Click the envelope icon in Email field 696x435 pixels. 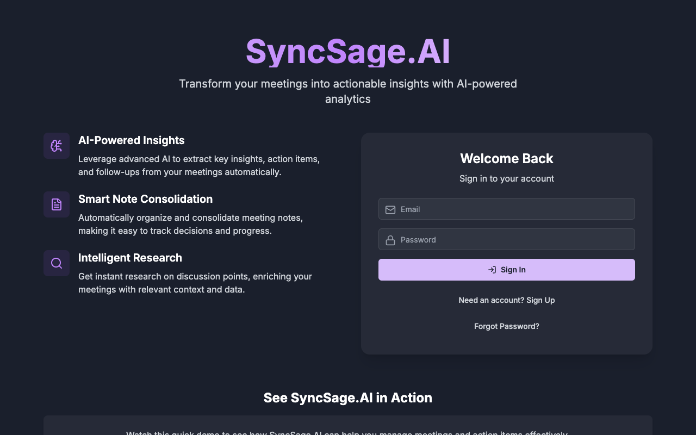point(390,209)
